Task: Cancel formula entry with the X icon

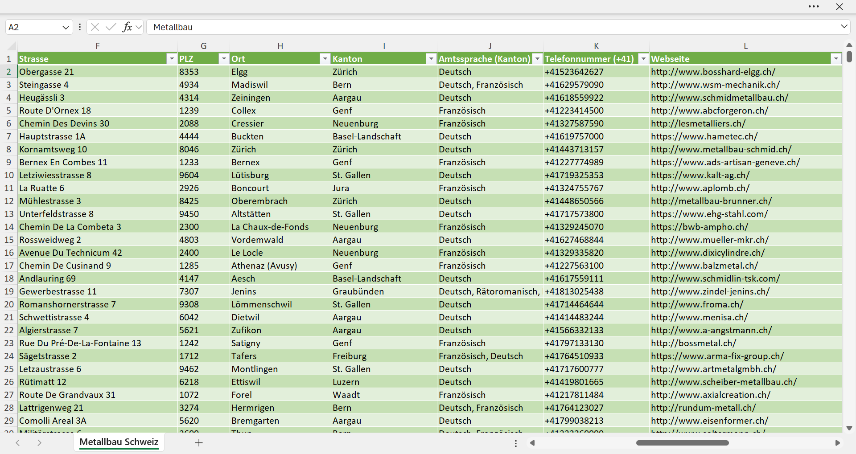Action: (x=95, y=27)
